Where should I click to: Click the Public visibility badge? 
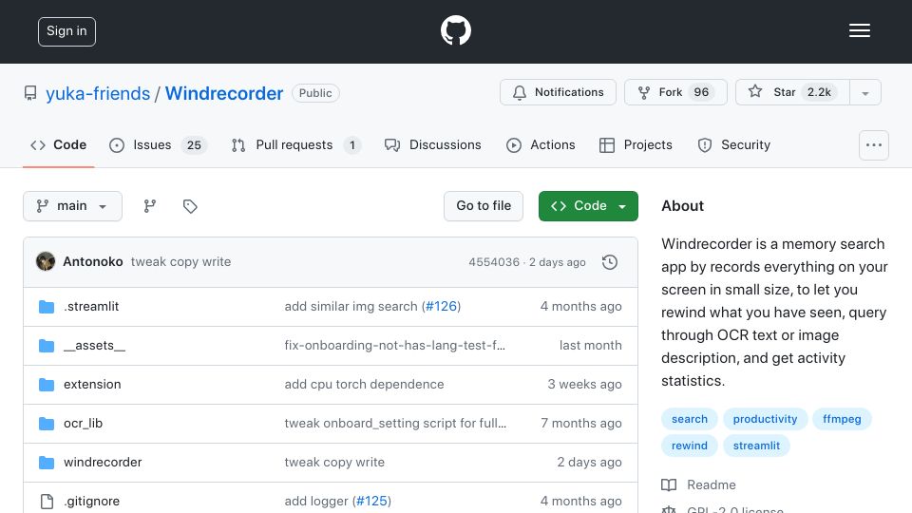[315, 93]
